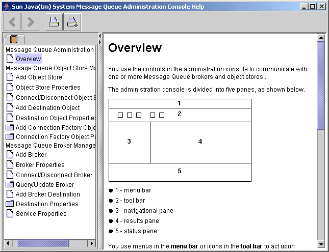Go back with the left arrow button

(12, 22)
